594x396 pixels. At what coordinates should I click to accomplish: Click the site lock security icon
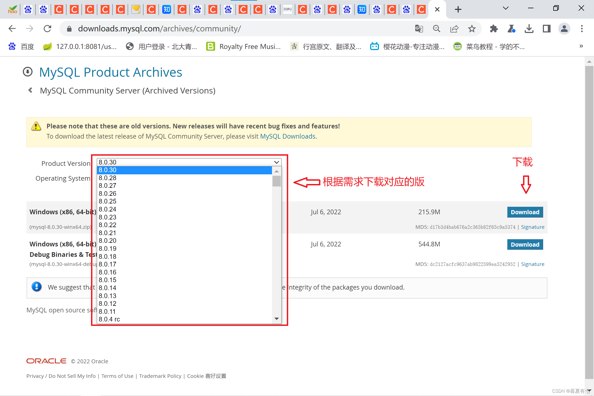click(69, 29)
